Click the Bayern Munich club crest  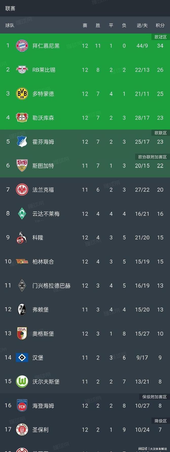pyautogui.click(x=22, y=46)
